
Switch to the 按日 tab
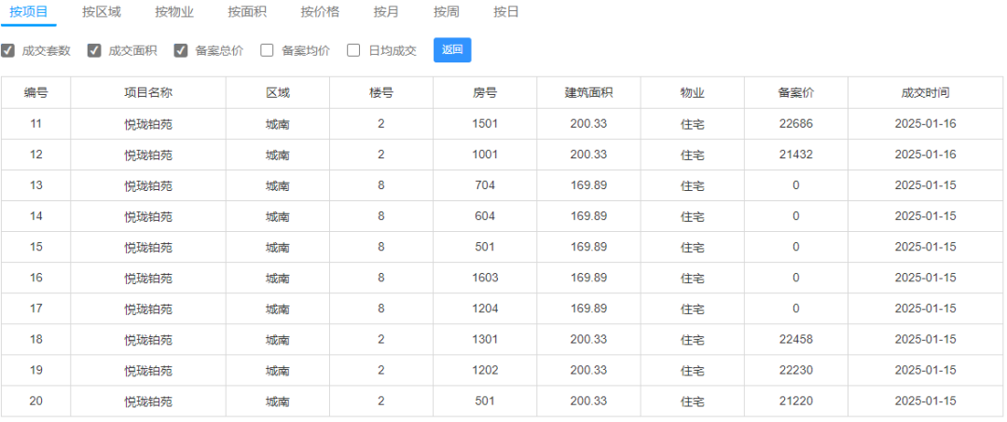pyautogui.click(x=506, y=11)
